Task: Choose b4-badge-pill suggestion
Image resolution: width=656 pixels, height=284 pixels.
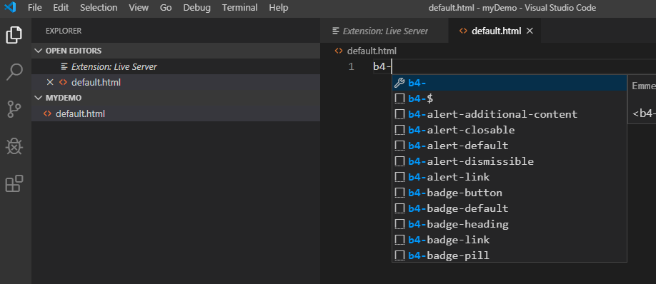Action: tap(510, 255)
